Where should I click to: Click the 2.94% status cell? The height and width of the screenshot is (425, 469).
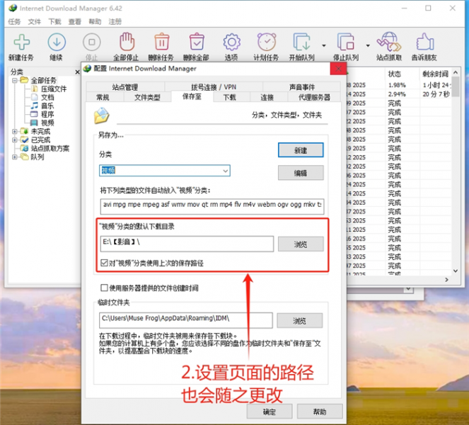397,94
